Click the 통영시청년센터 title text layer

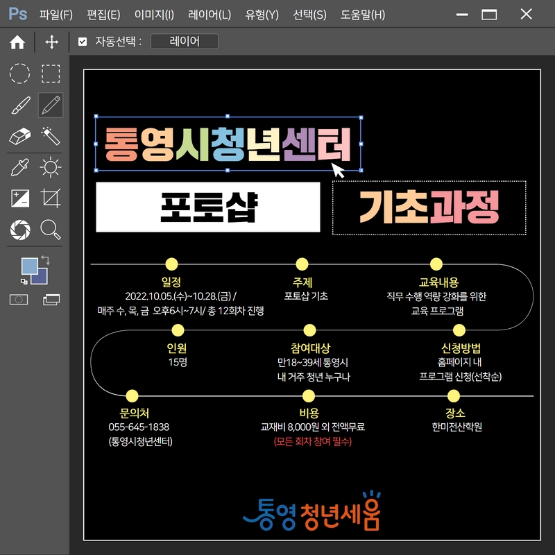228,144
